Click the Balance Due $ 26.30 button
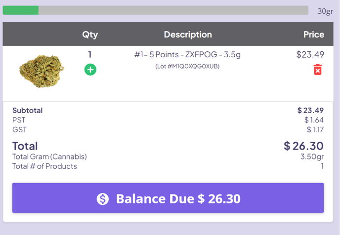Viewport: 340px width, 235px height. coord(168,198)
